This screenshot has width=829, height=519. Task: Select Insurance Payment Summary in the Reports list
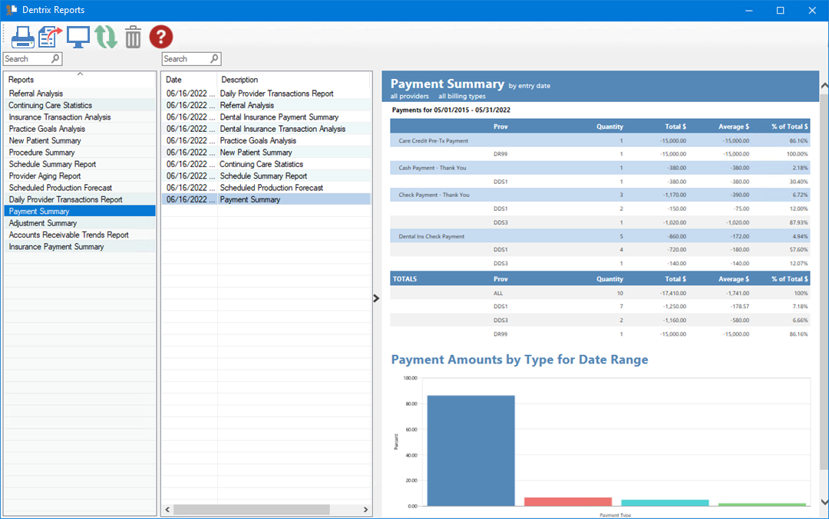[56, 247]
